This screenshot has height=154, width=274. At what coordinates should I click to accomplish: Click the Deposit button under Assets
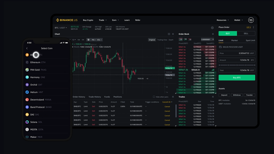224,95
